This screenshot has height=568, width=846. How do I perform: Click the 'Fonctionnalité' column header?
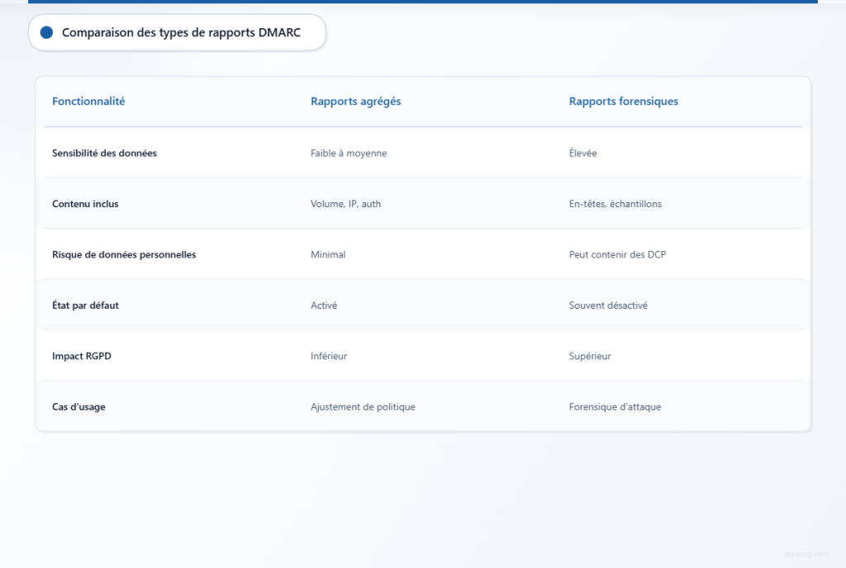tap(88, 102)
